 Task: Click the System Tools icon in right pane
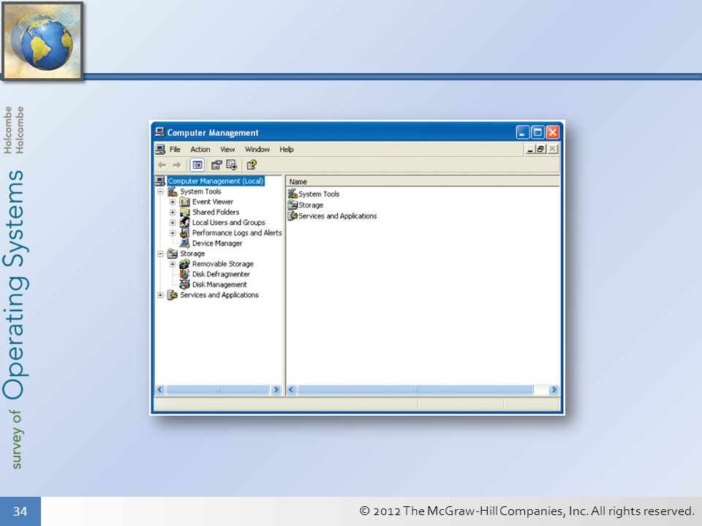(292, 194)
